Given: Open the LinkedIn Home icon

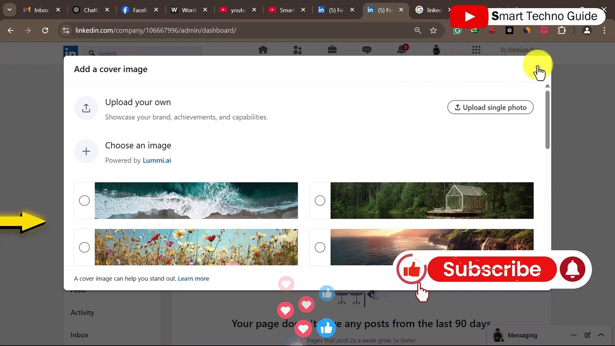Looking at the screenshot, I should tap(263, 50).
